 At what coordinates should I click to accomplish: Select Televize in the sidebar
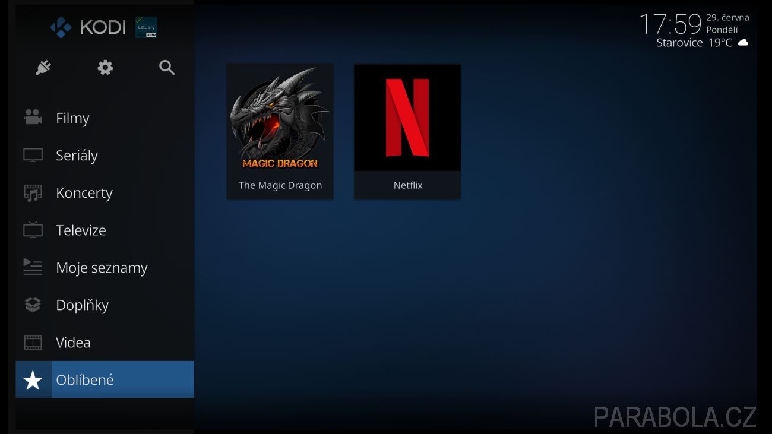(105, 230)
